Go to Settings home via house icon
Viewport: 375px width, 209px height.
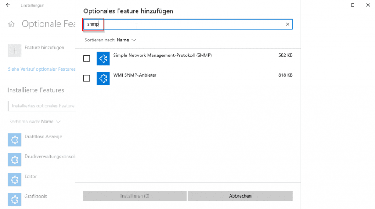coord(11,24)
